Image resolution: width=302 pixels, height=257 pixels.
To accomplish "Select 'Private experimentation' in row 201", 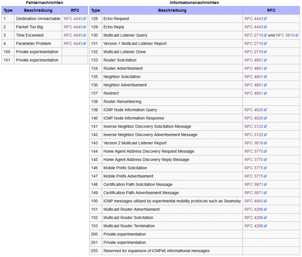I will pyautogui.click(x=172, y=243).
